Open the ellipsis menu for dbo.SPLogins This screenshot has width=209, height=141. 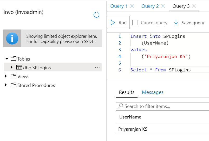coord(97,68)
